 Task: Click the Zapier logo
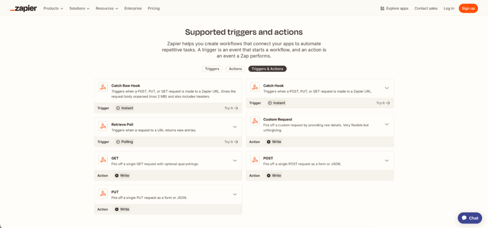[23, 8]
